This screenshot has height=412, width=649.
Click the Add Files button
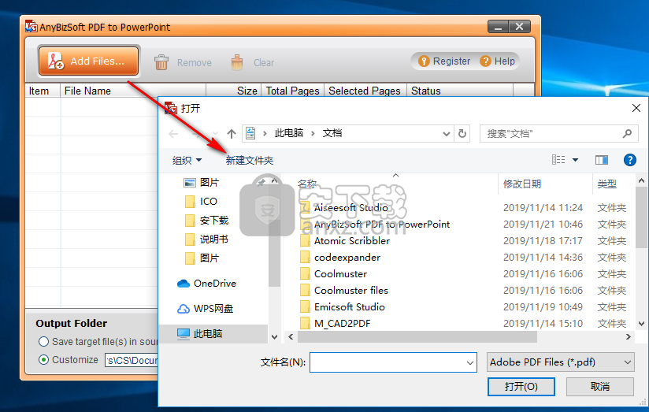tap(88, 61)
